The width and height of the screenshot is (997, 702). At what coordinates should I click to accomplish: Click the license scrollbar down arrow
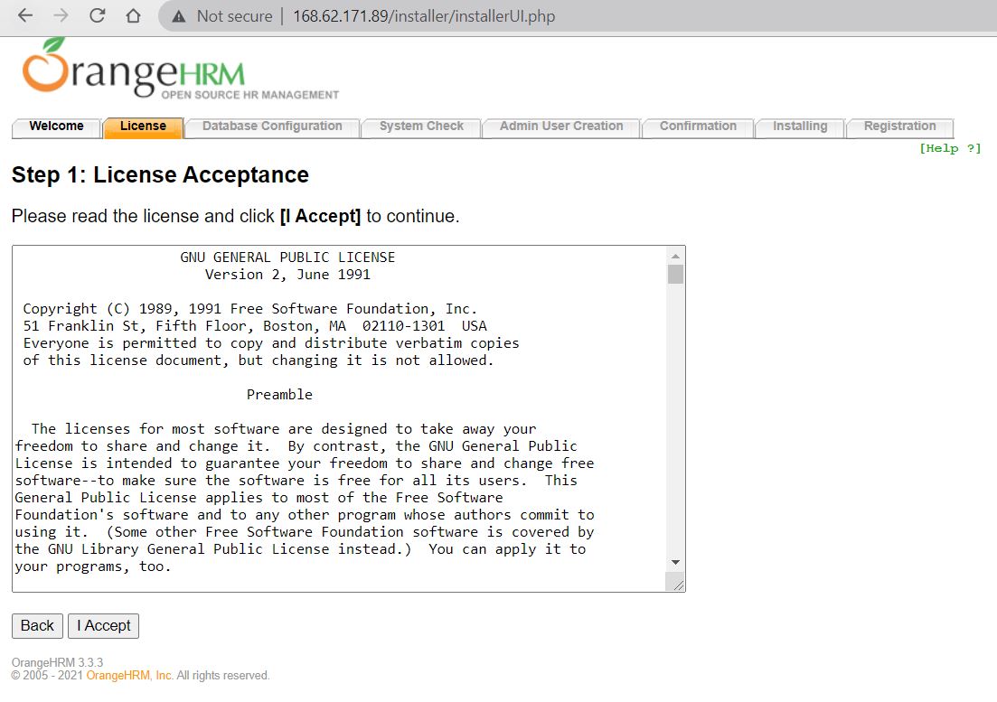tap(675, 562)
